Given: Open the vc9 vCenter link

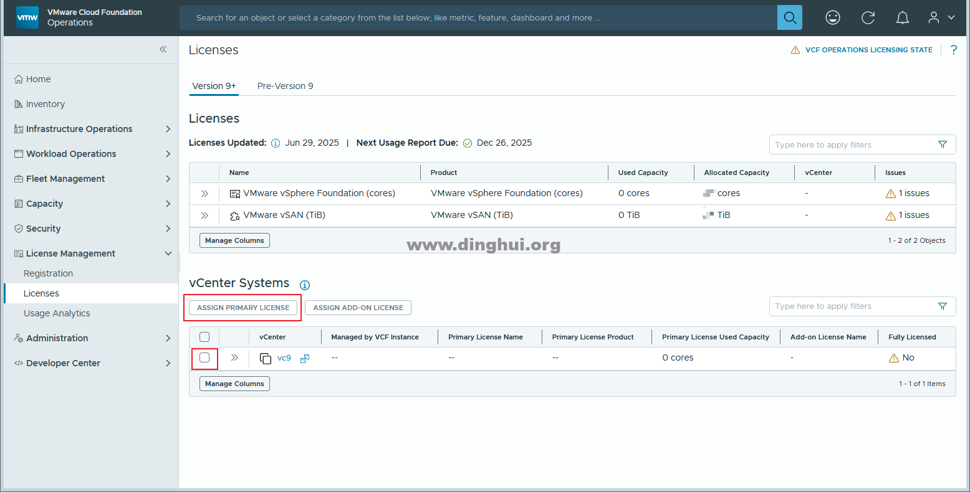Looking at the screenshot, I should click(x=284, y=358).
